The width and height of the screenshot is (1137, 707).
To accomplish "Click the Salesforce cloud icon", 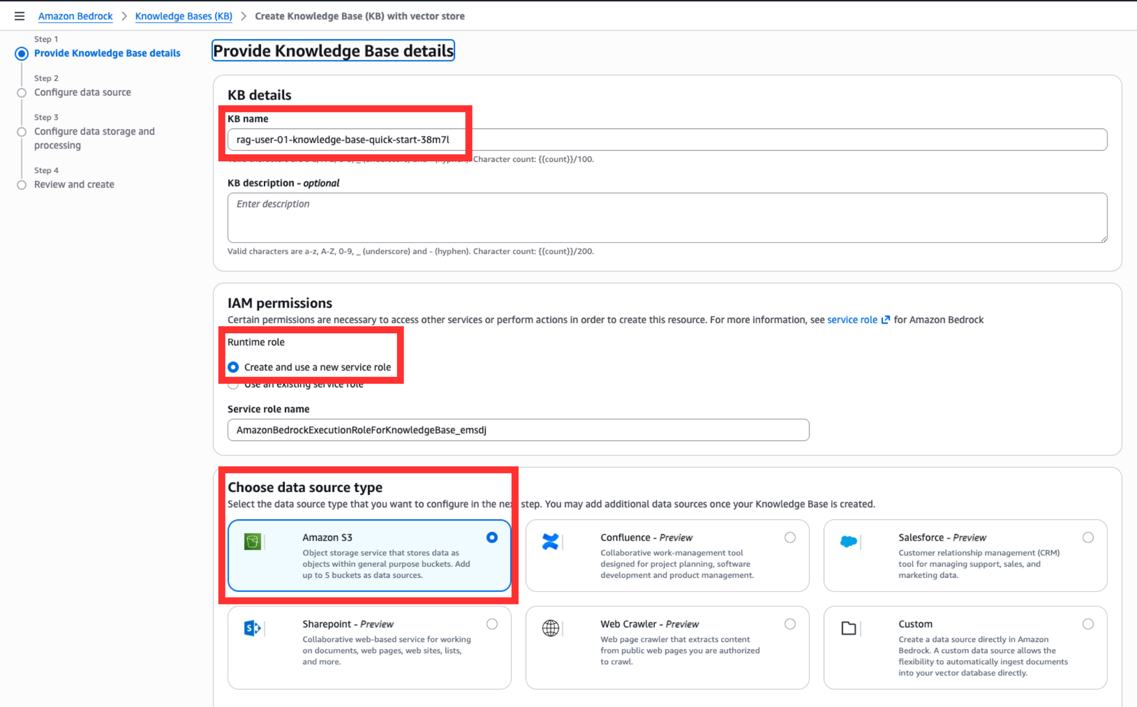I will click(x=848, y=542).
